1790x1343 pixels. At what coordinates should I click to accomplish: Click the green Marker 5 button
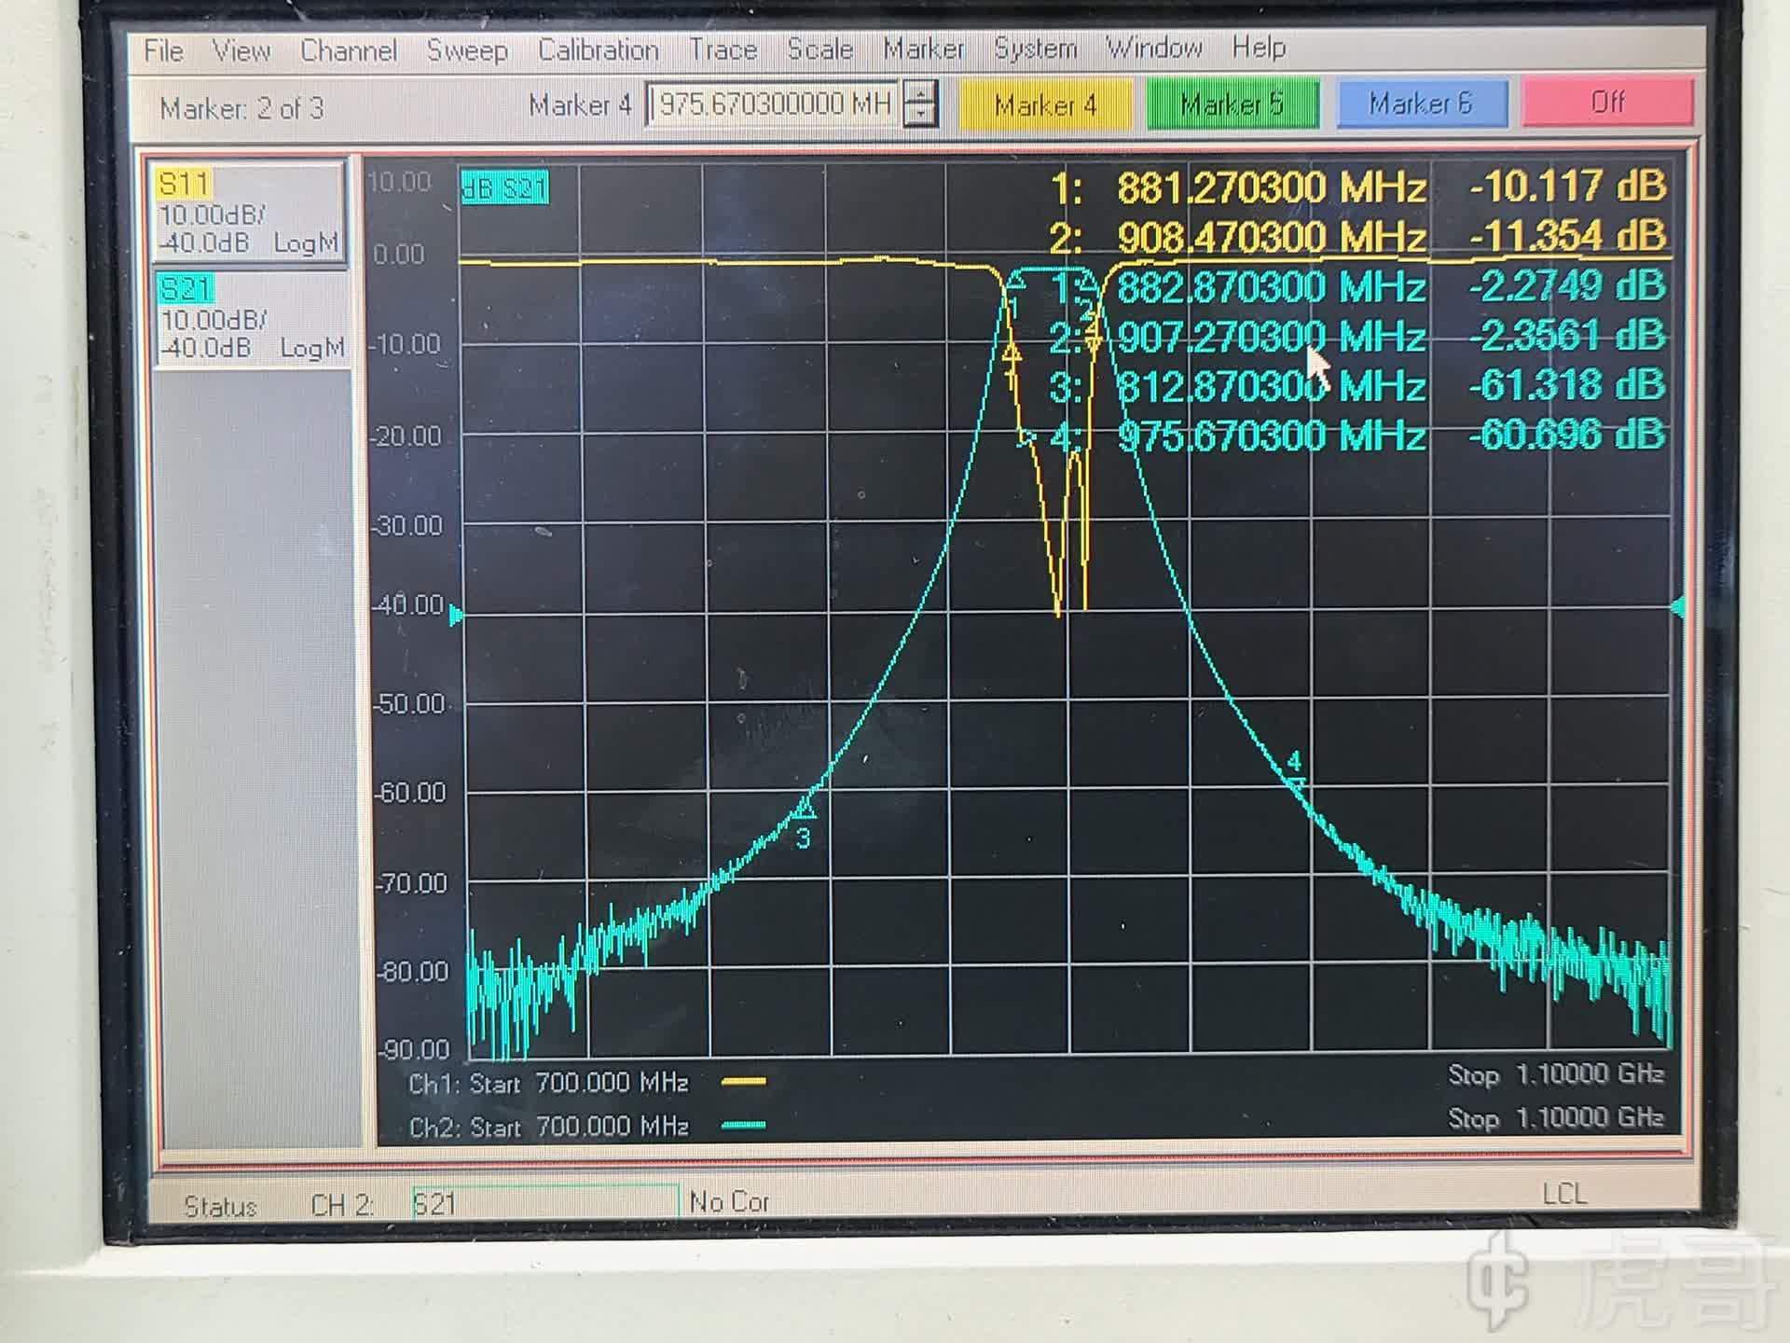[x=1232, y=104]
